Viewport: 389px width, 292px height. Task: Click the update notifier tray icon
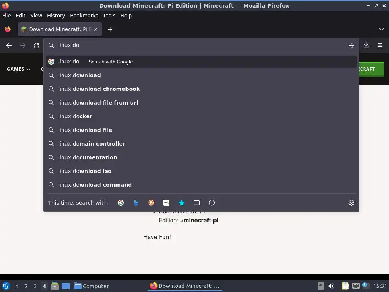click(x=365, y=286)
